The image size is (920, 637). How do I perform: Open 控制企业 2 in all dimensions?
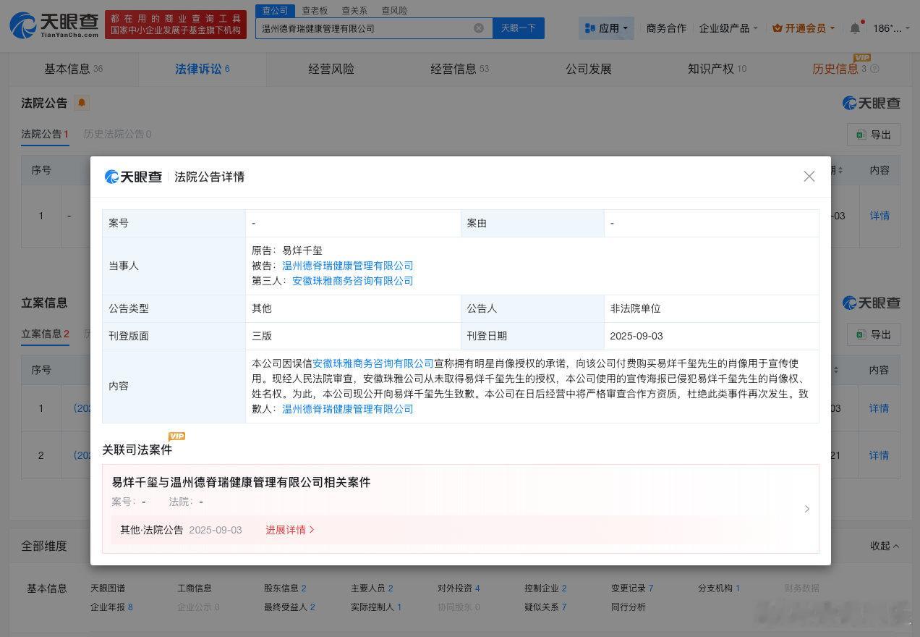click(545, 589)
